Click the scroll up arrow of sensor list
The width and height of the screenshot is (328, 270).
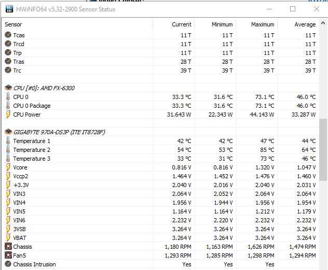tap(323, 23)
